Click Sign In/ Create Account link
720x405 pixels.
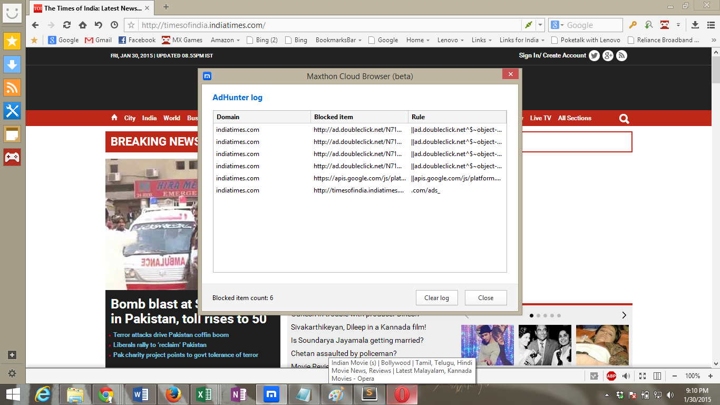coord(552,55)
